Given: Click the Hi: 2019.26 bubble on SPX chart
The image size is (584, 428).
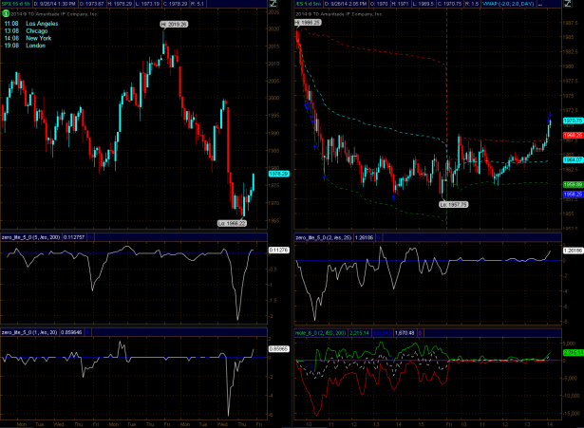Looking at the screenshot, I should (174, 24).
